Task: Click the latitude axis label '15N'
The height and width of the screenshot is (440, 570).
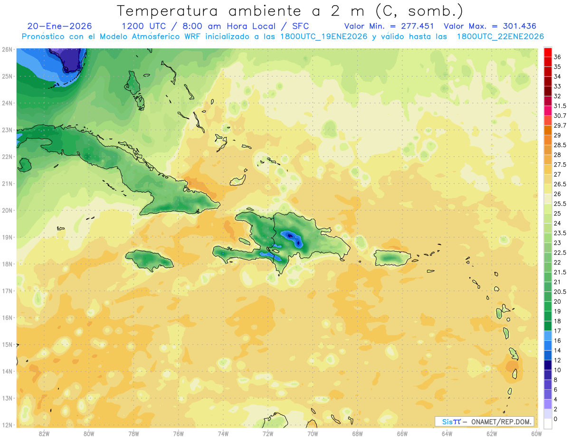Action: pyautogui.click(x=7, y=344)
